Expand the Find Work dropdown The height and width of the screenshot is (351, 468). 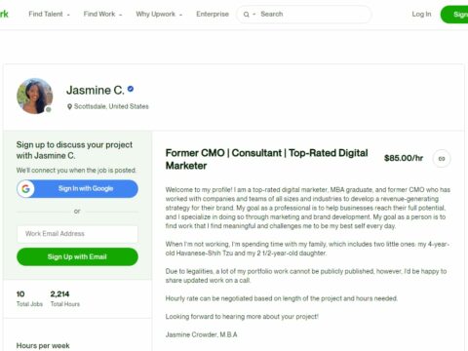[x=102, y=14]
